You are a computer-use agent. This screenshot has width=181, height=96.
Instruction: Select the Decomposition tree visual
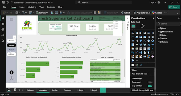pyautogui.click(x=141, y=52)
